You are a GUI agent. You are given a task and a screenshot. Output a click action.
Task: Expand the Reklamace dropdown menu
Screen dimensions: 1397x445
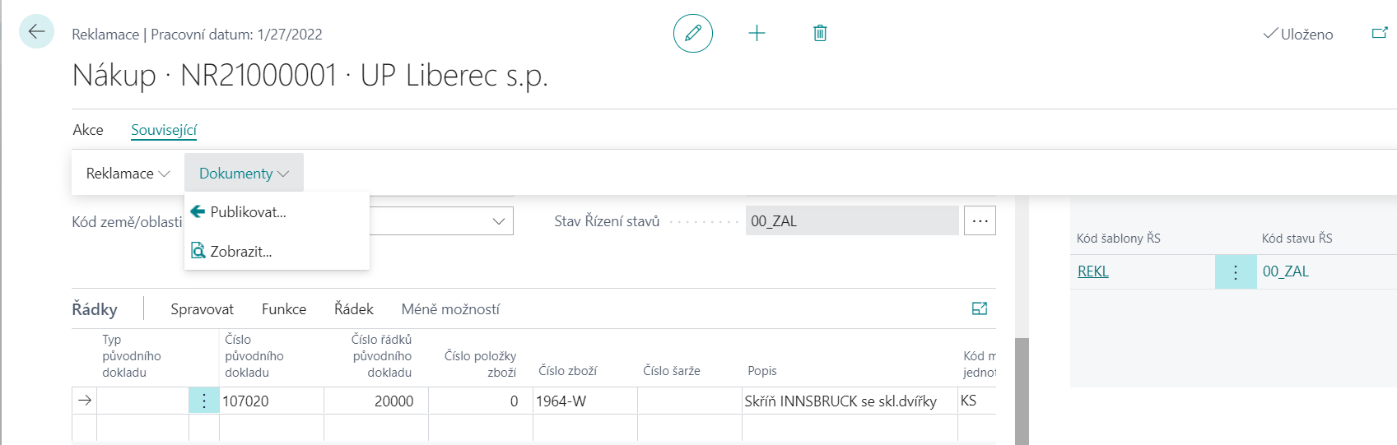pos(128,174)
